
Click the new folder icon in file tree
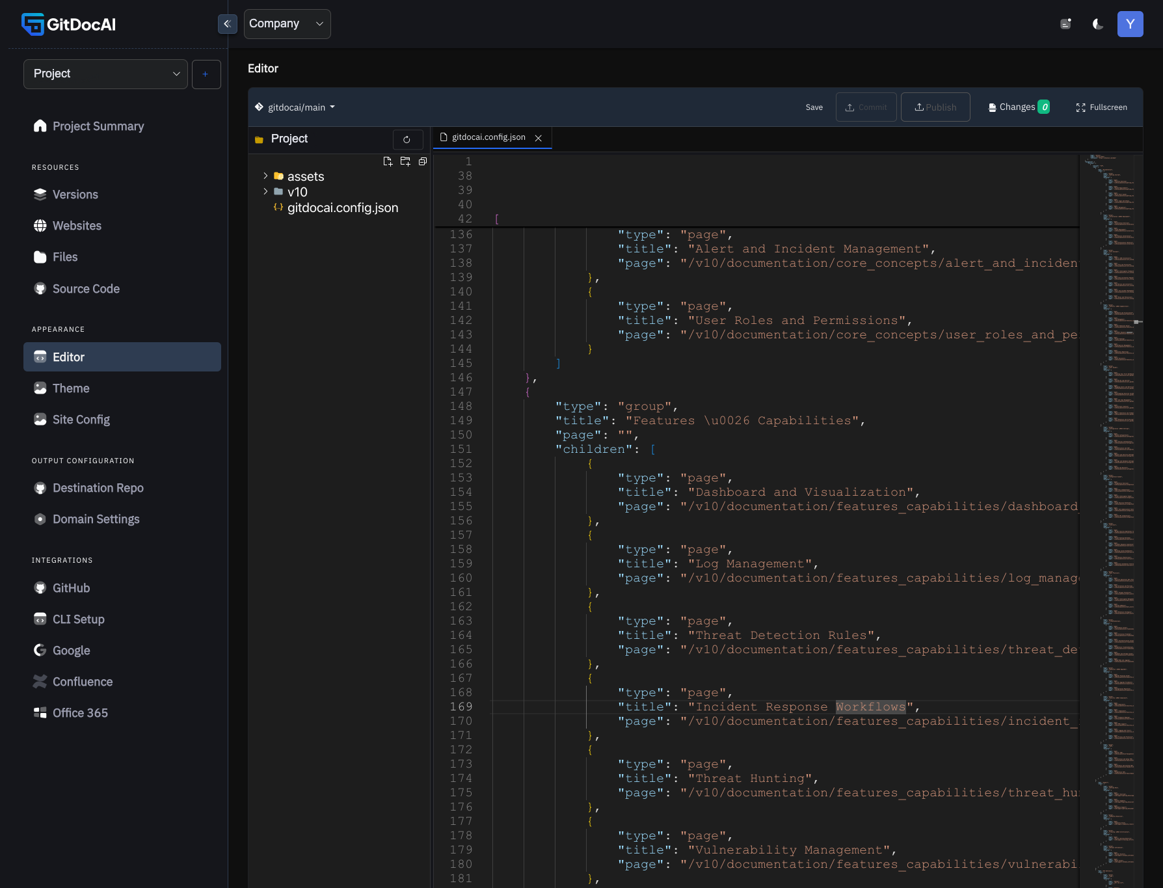click(x=405, y=161)
